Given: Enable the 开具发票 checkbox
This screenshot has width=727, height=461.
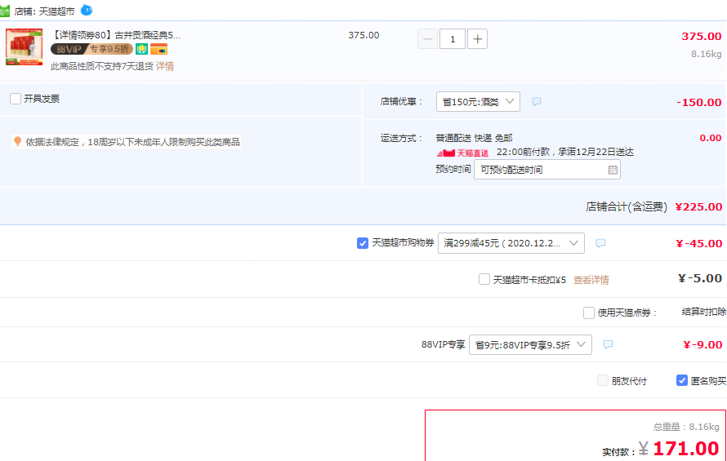Looking at the screenshot, I should point(16,99).
